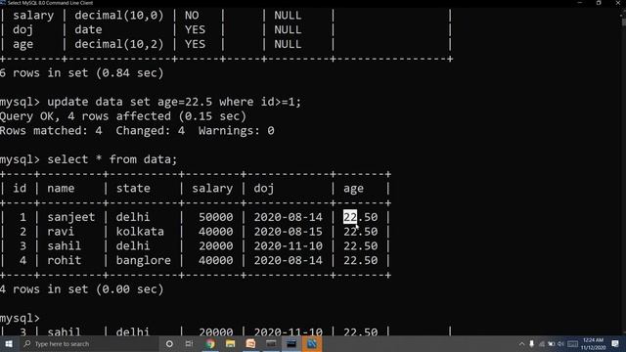Select the active MySQL command line taskbar icon

[x=291, y=343]
